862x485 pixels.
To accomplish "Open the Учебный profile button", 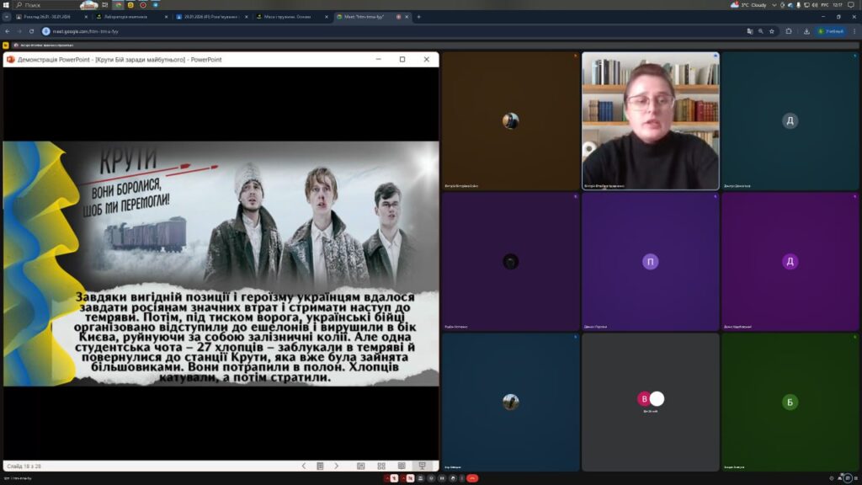I will pyautogui.click(x=830, y=31).
